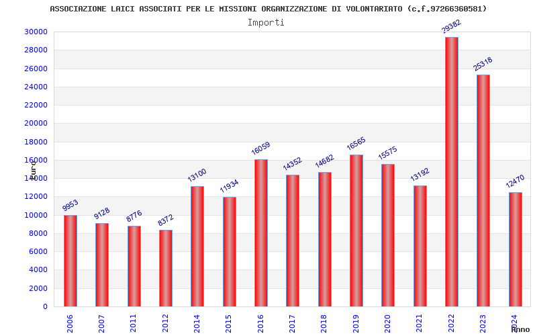Click the 2006 bar in the chart
Viewport: 537px width, 336px height.
pyautogui.click(x=70, y=261)
